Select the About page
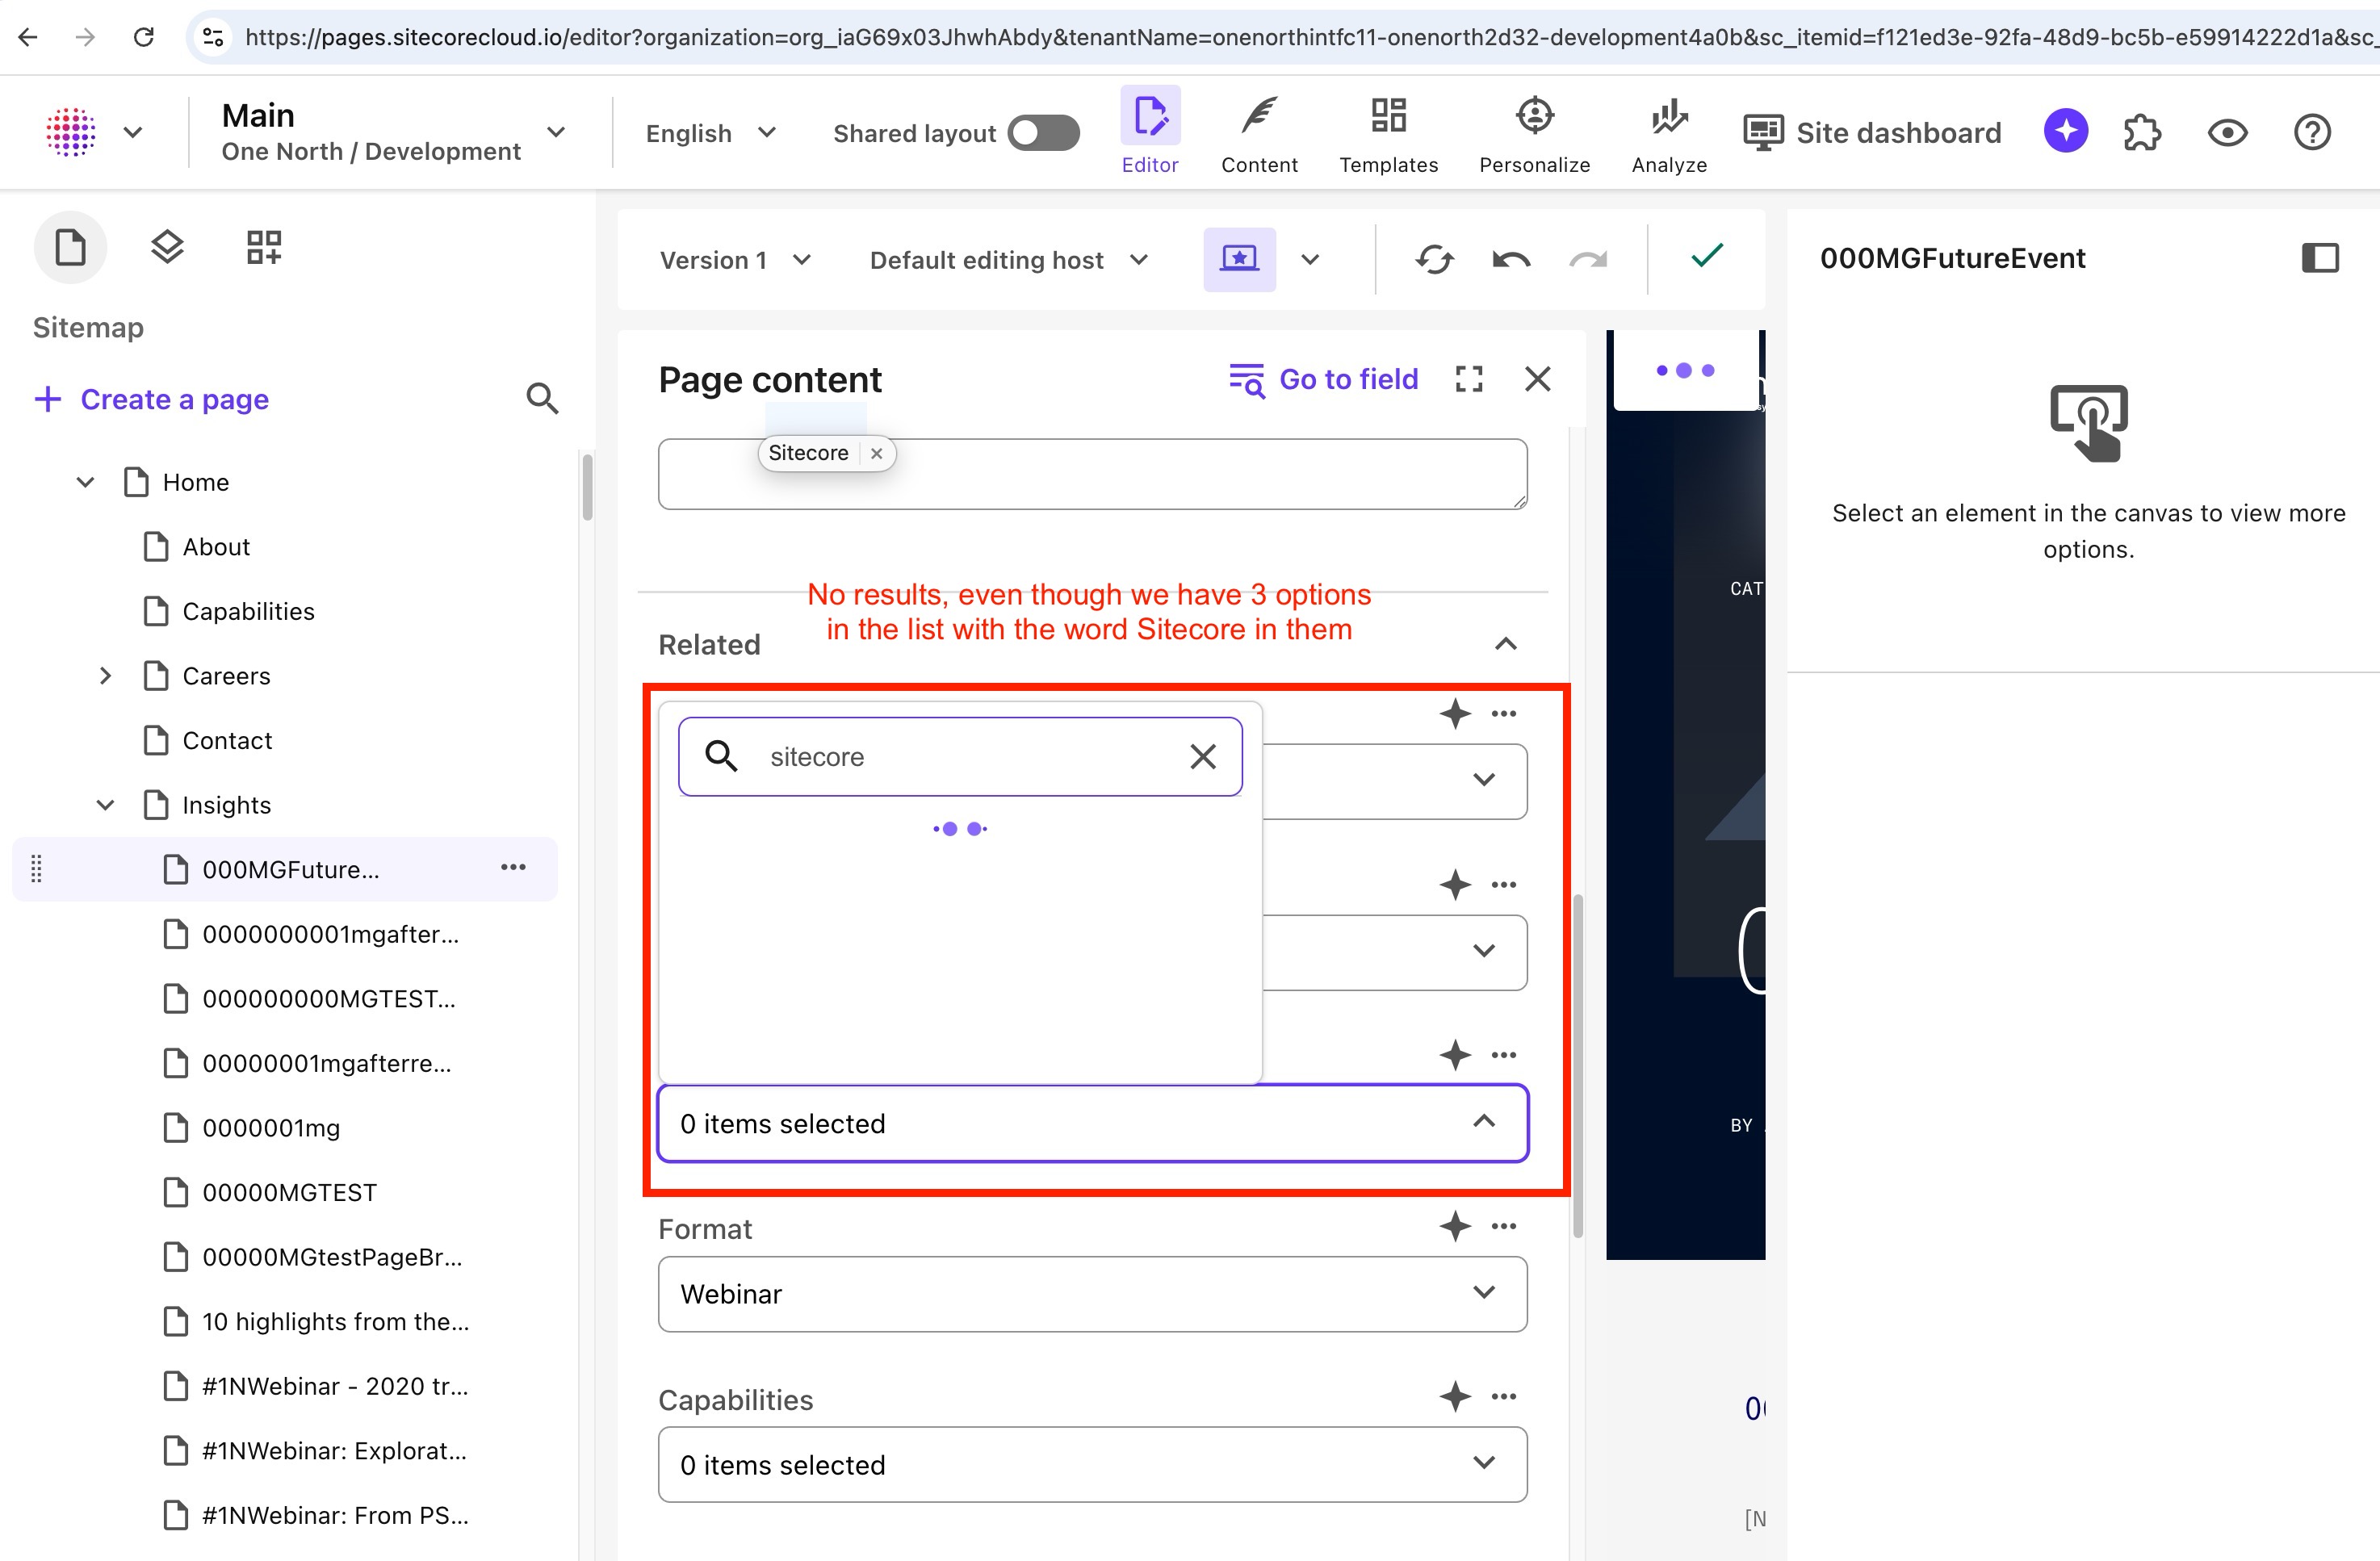Viewport: 2380px width, 1561px height. [x=216, y=547]
